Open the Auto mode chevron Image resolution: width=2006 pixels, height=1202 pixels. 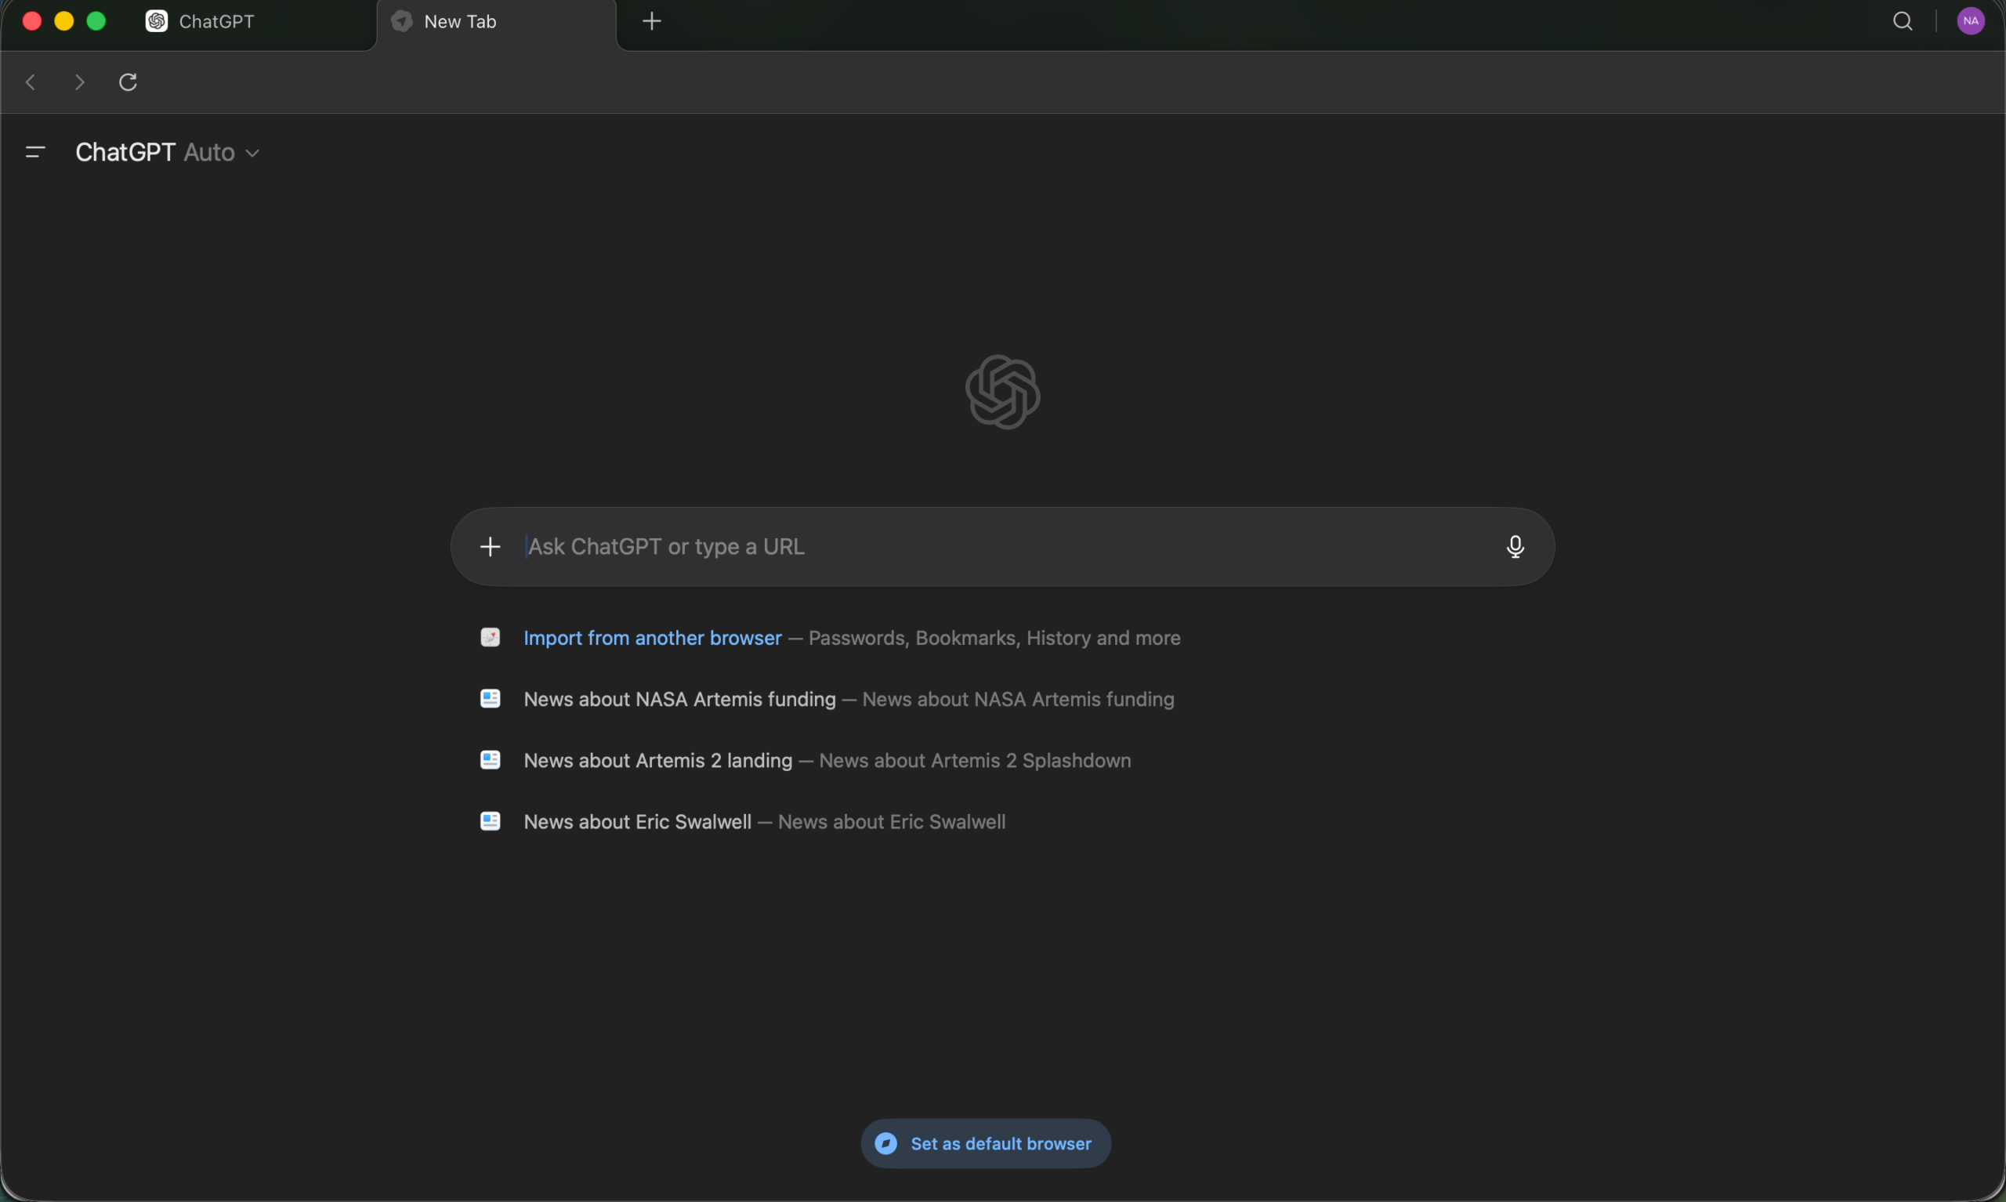coord(252,152)
